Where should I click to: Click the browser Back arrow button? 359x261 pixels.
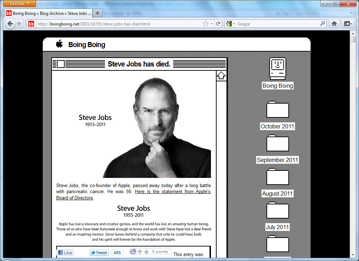pos(10,24)
